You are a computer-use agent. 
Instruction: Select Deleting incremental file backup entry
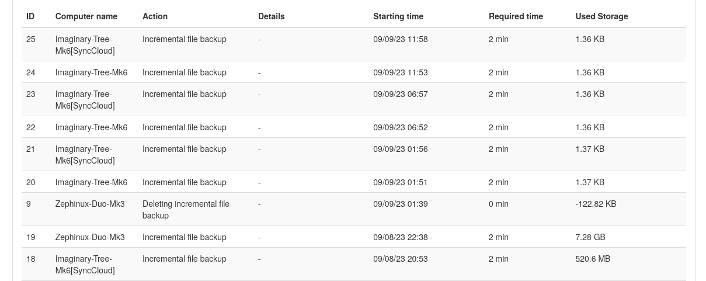coord(354,210)
